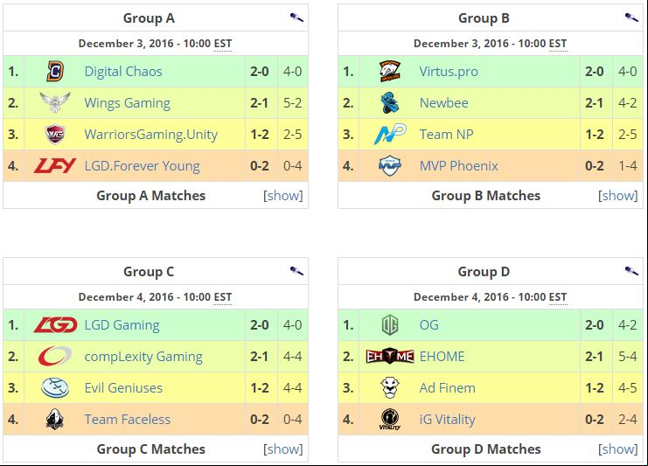Click the Virtus.pro bear logo

[x=390, y=71]
